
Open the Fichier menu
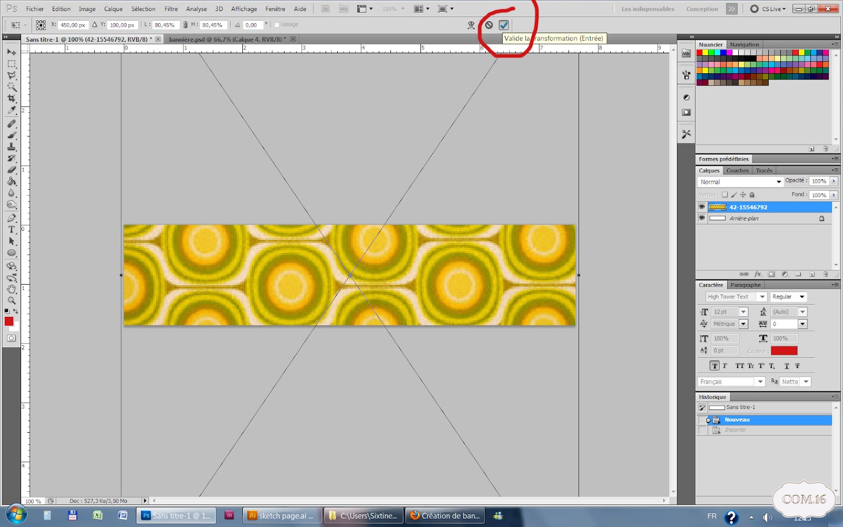[x=35, y=9]
